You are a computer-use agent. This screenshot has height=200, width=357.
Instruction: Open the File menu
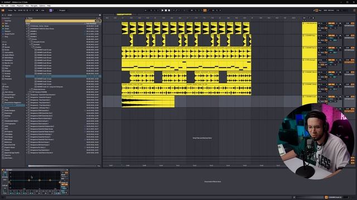(x=2, y=6)
